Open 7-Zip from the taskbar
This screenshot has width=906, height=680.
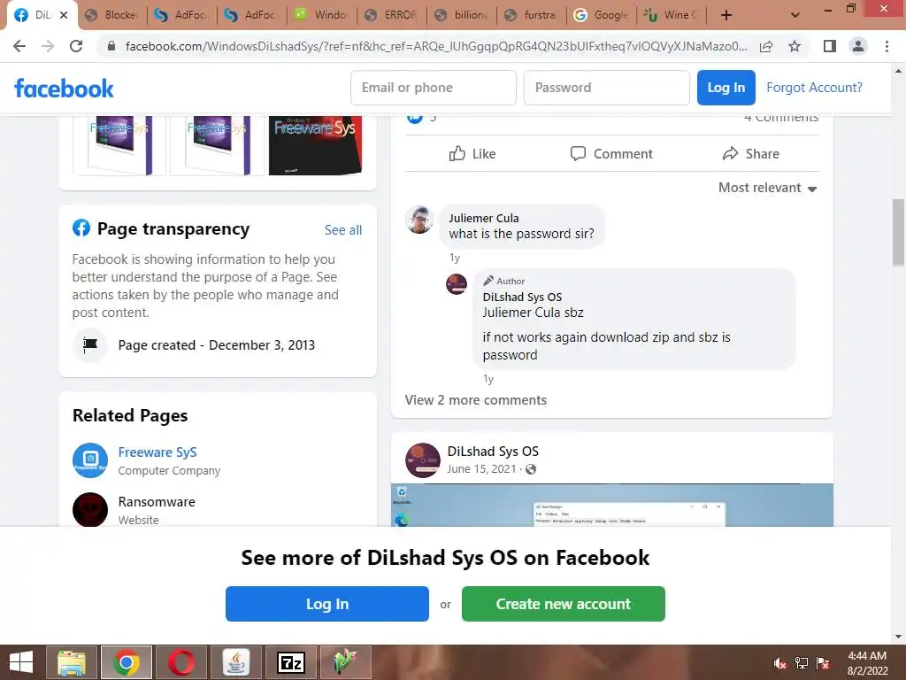(290, 662)
